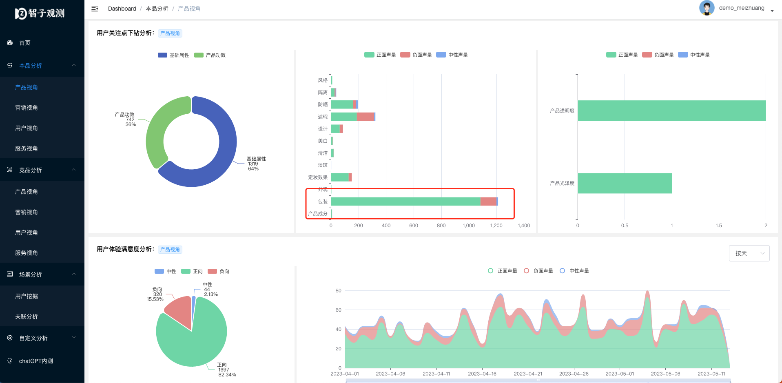Toggle 负面声量 legend in right bar chart
The height and width of the screenshot is (383, 782).
[x=658, y=55]
